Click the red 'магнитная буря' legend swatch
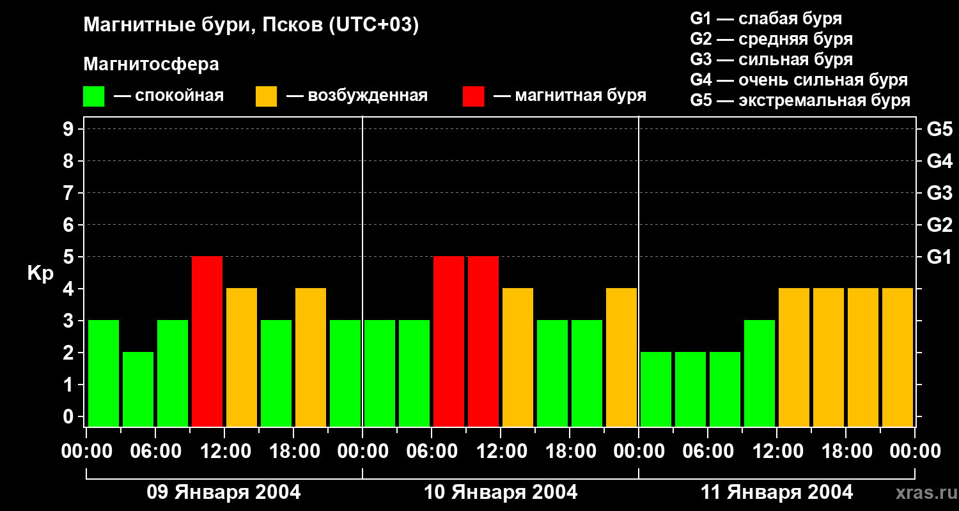This screenshot has width=959, height=511. click(x=473, y=96)
